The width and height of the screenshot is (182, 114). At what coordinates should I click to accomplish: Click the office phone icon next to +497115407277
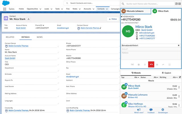(137, 38)
